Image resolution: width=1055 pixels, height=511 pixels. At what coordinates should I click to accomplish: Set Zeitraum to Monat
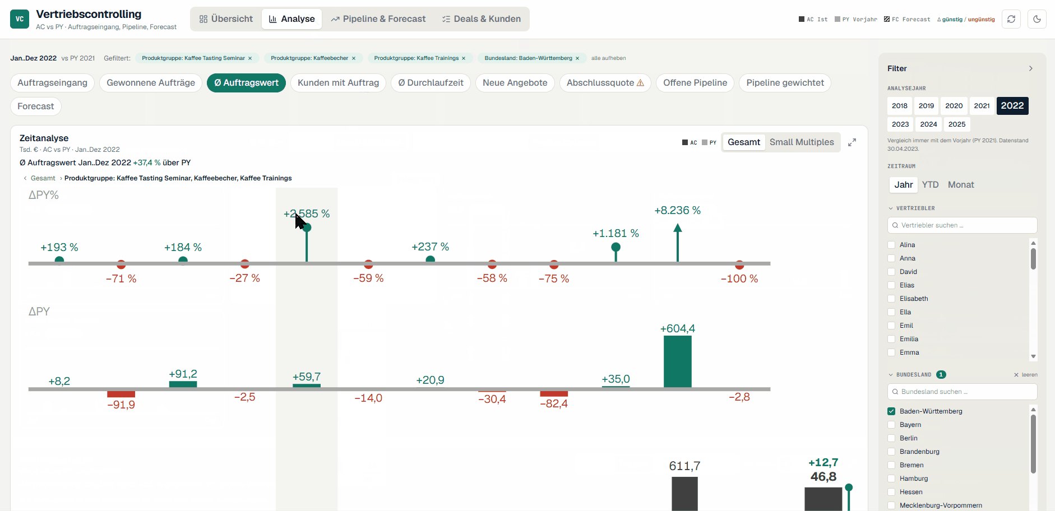[961, 185]
